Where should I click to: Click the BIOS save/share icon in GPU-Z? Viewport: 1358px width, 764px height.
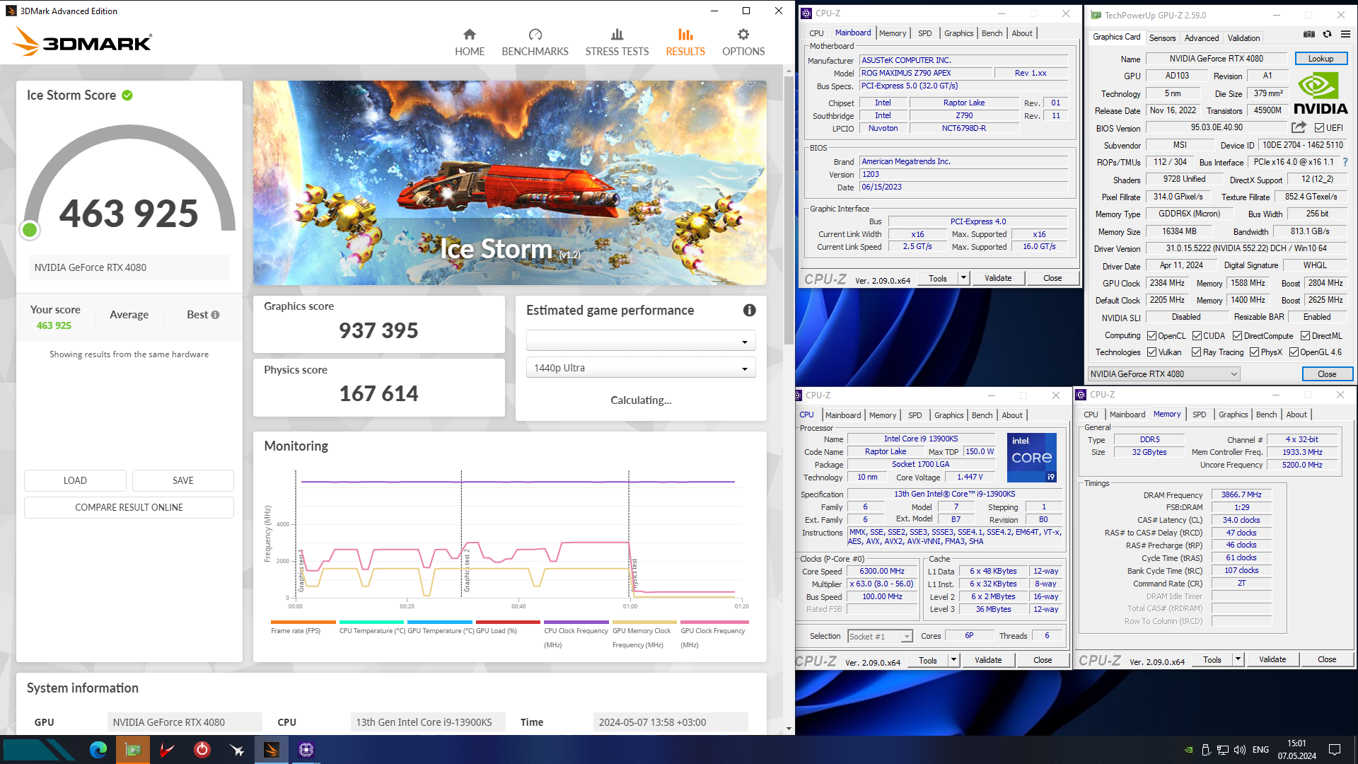1299,127
